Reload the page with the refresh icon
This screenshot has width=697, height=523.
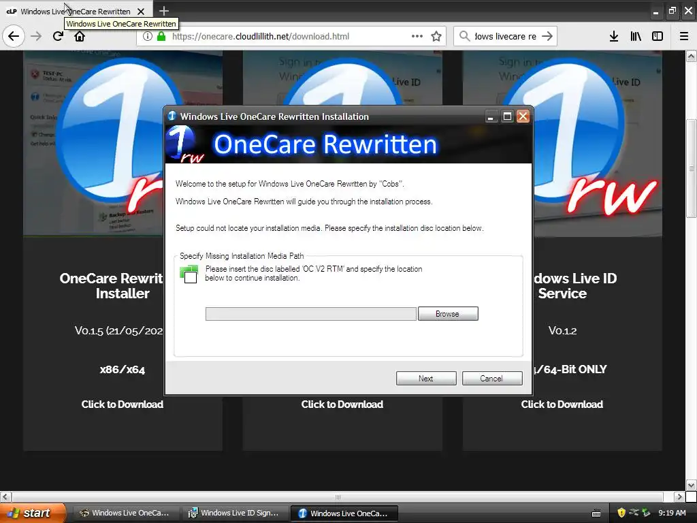(58, 36)
